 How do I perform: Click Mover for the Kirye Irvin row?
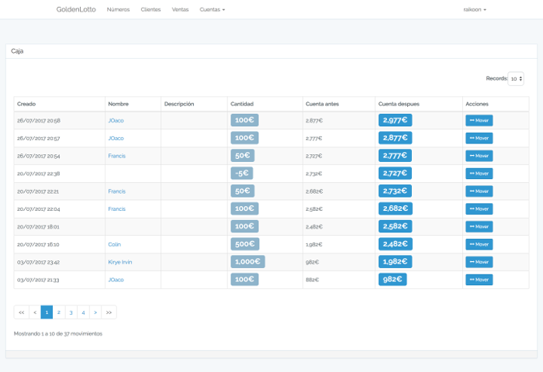point(479,262)
